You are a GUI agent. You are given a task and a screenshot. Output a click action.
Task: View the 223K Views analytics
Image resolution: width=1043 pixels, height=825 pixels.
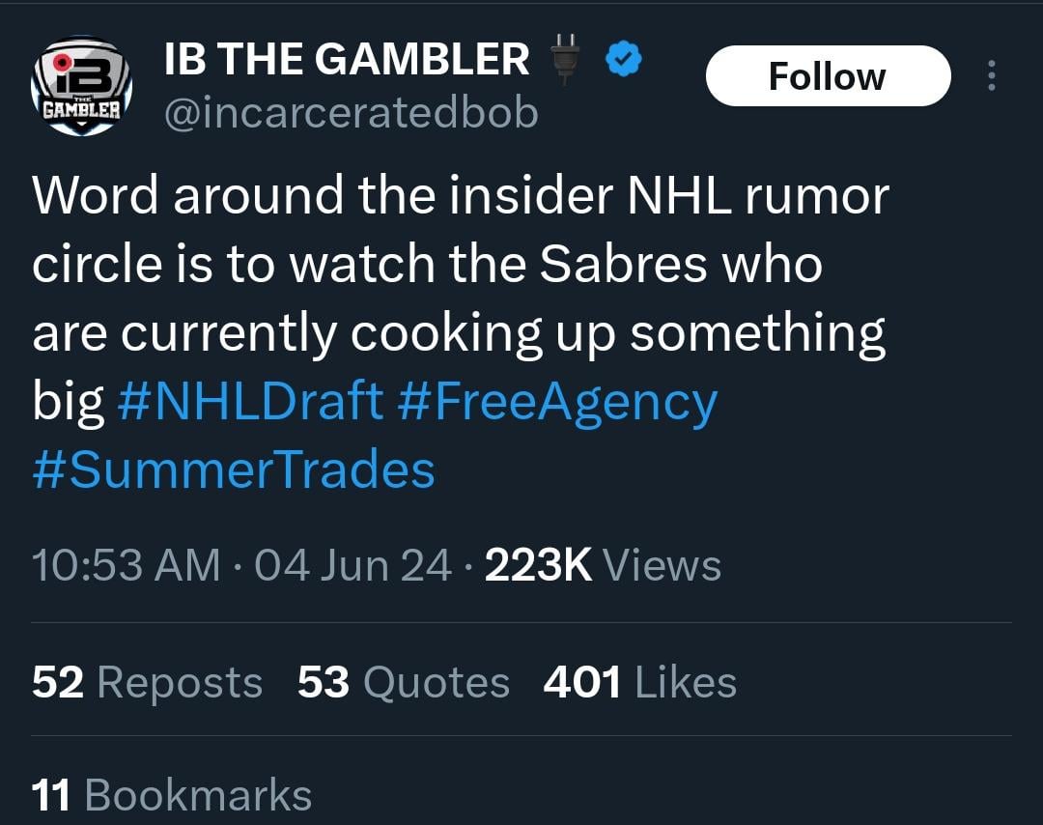(x=603, y=566)
